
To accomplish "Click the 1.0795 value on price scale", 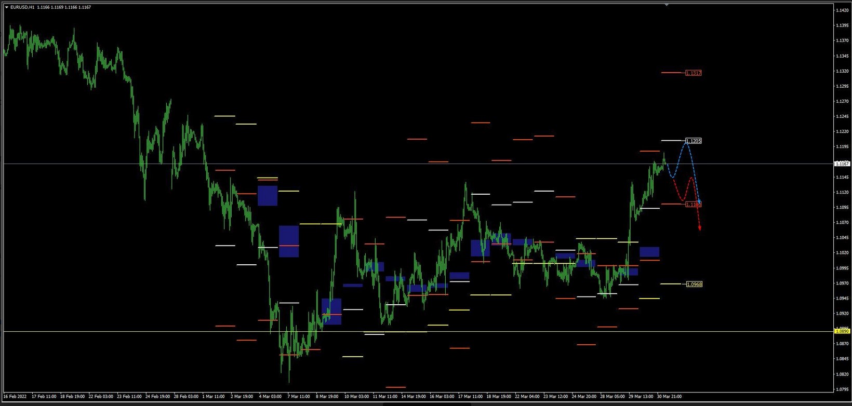I will coord(842,389).
